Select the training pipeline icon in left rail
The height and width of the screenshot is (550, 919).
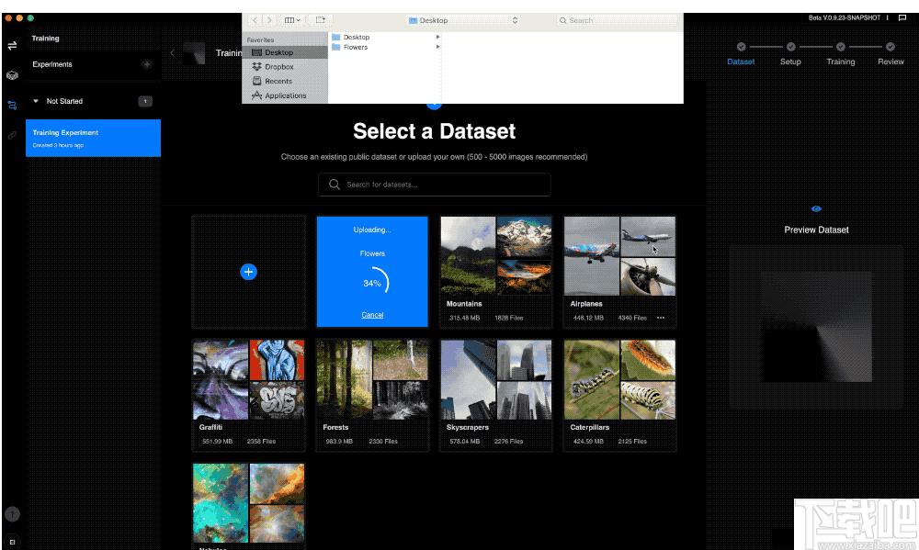12,106
